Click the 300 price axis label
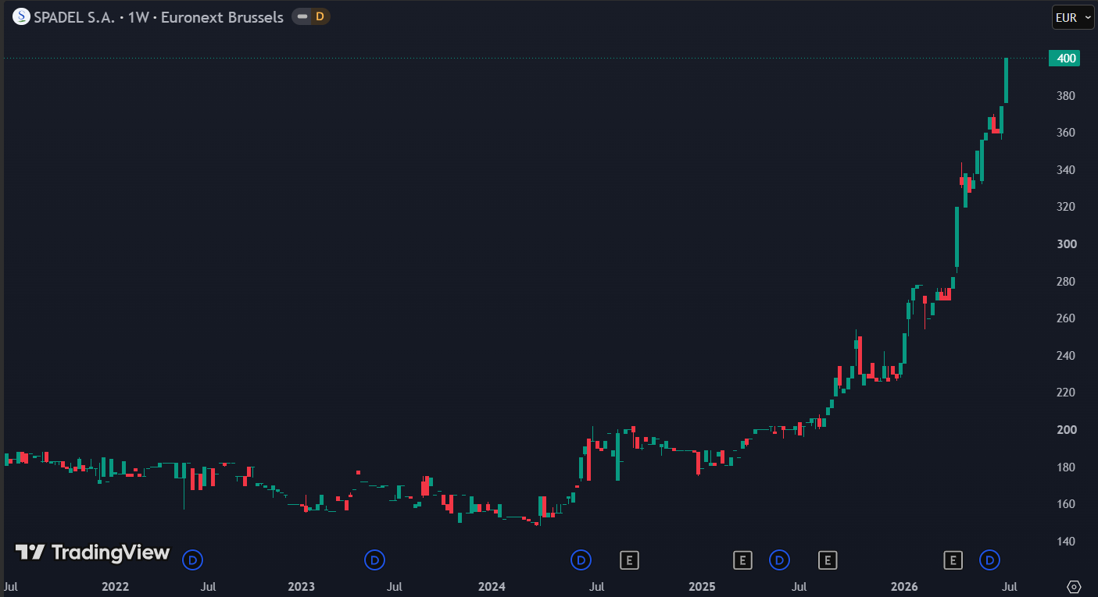 1066,244
